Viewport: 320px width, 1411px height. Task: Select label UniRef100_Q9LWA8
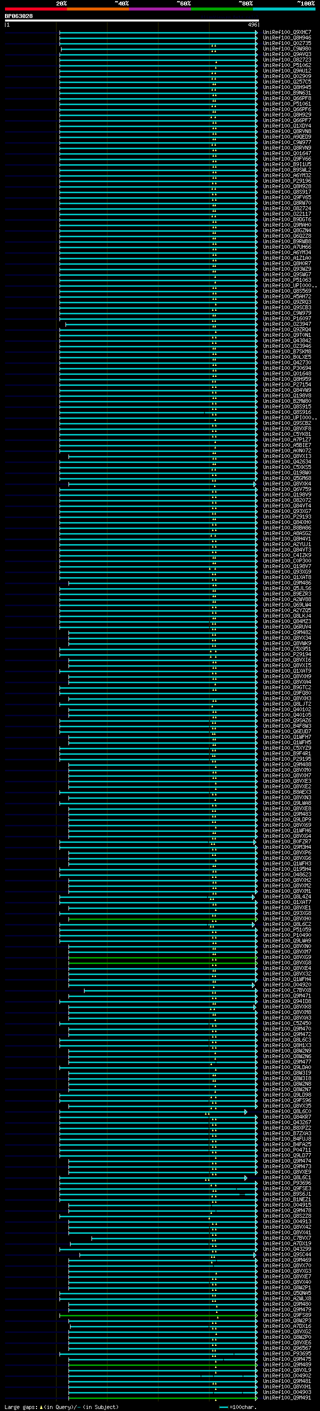tap(287, 803)
